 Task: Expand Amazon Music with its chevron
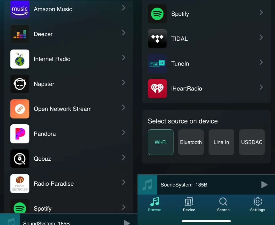124,8
